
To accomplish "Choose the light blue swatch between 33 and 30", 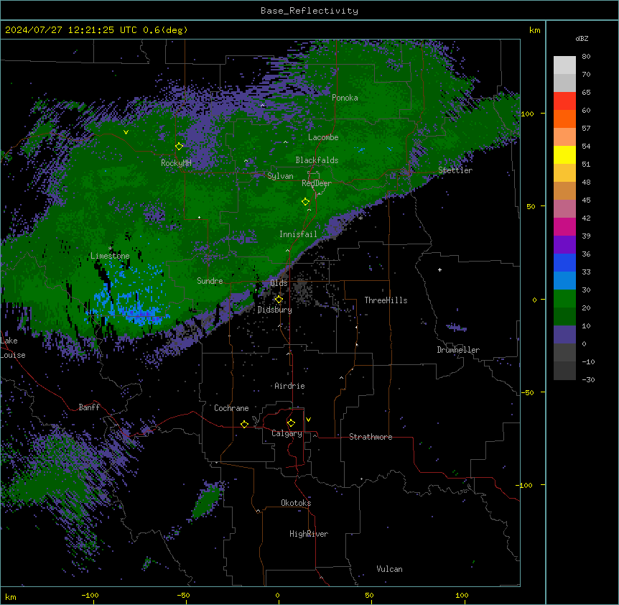I will pos(564,281).
